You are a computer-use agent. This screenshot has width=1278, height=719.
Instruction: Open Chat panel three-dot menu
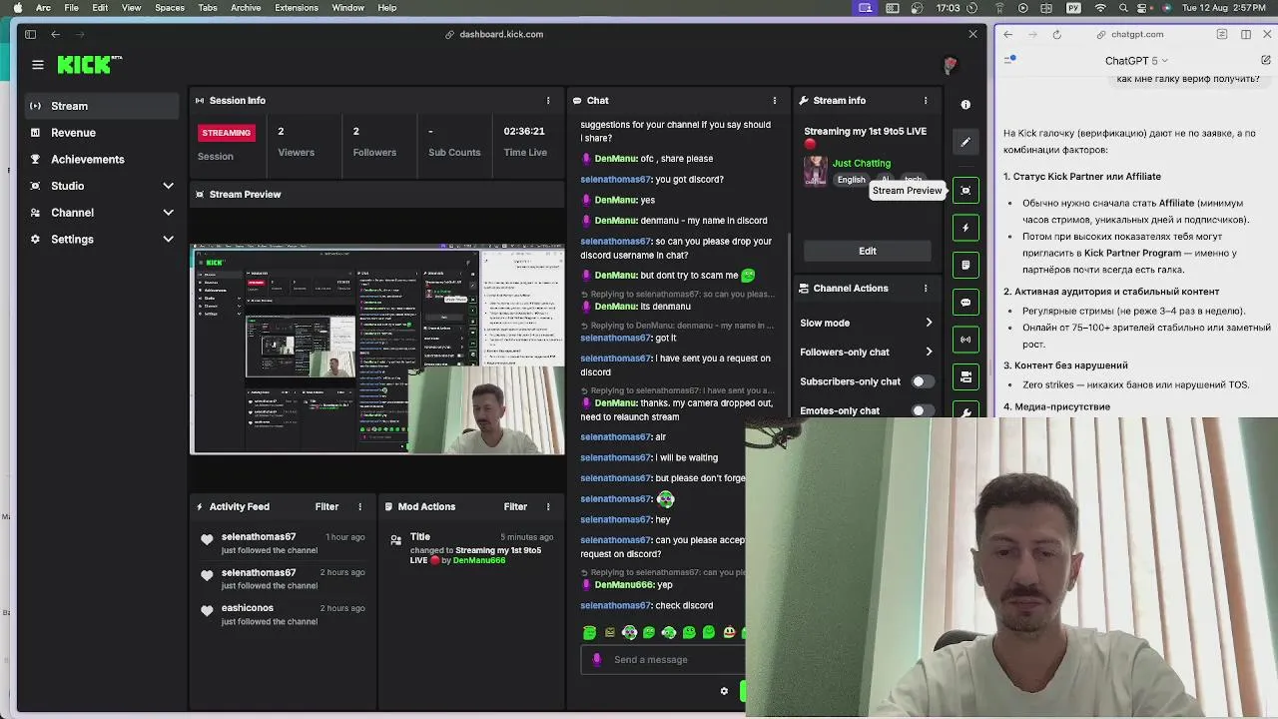[774, 101]
